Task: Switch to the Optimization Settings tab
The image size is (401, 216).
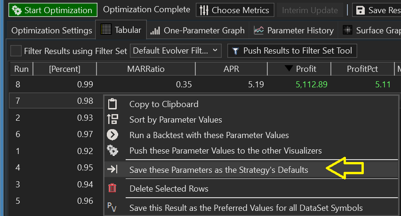Action: pos(51,31)
